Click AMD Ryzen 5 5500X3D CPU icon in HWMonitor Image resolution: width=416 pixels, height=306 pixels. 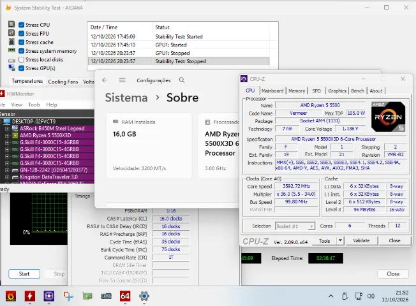point(15,135)
